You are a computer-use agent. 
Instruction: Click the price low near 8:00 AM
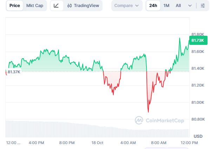(148, 112)
